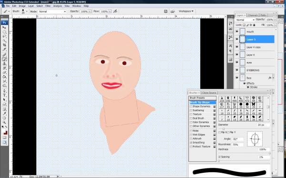Uncheck the Spacing checkbox
Image resolution: width=286 pixels, height=178 pixels.
tap(220, 157)
